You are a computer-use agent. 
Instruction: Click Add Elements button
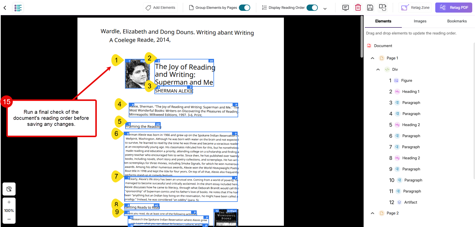click(160, 8)
